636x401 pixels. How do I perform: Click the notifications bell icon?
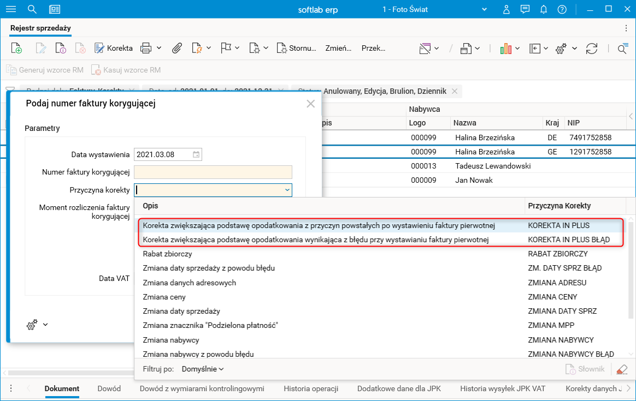(x=543, y=9)
